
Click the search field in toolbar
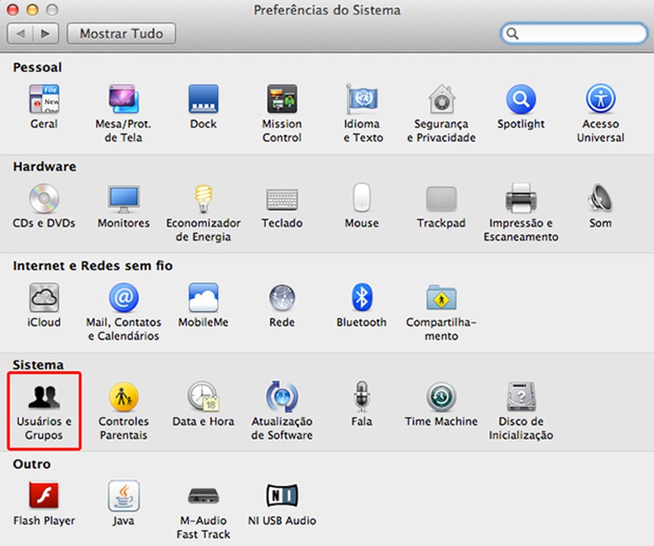578,33
